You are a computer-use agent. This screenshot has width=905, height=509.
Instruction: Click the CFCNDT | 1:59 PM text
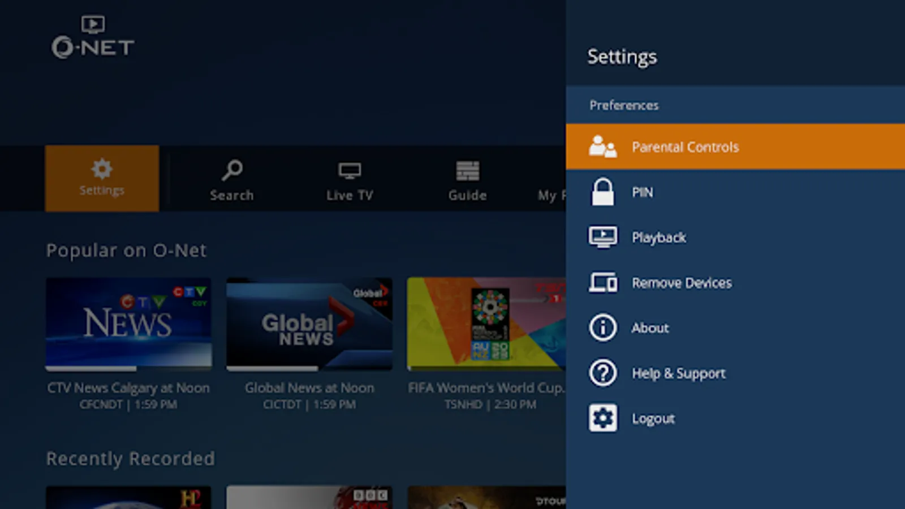(128, 404)
